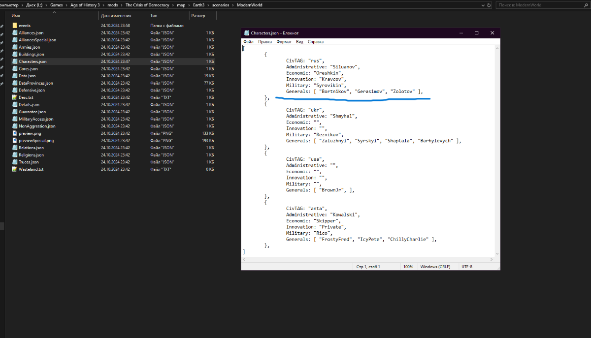Click the text line CivTAG: "ukr"

pos(305,110)
